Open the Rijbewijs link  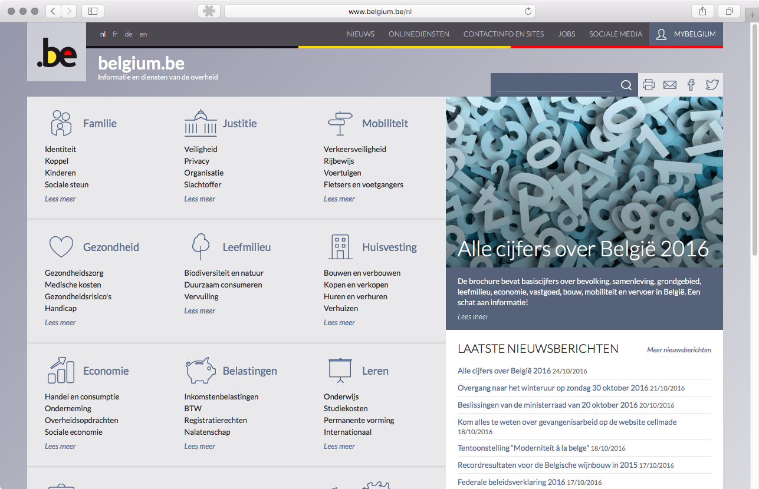pyautogui.click(x=339, y=161)
